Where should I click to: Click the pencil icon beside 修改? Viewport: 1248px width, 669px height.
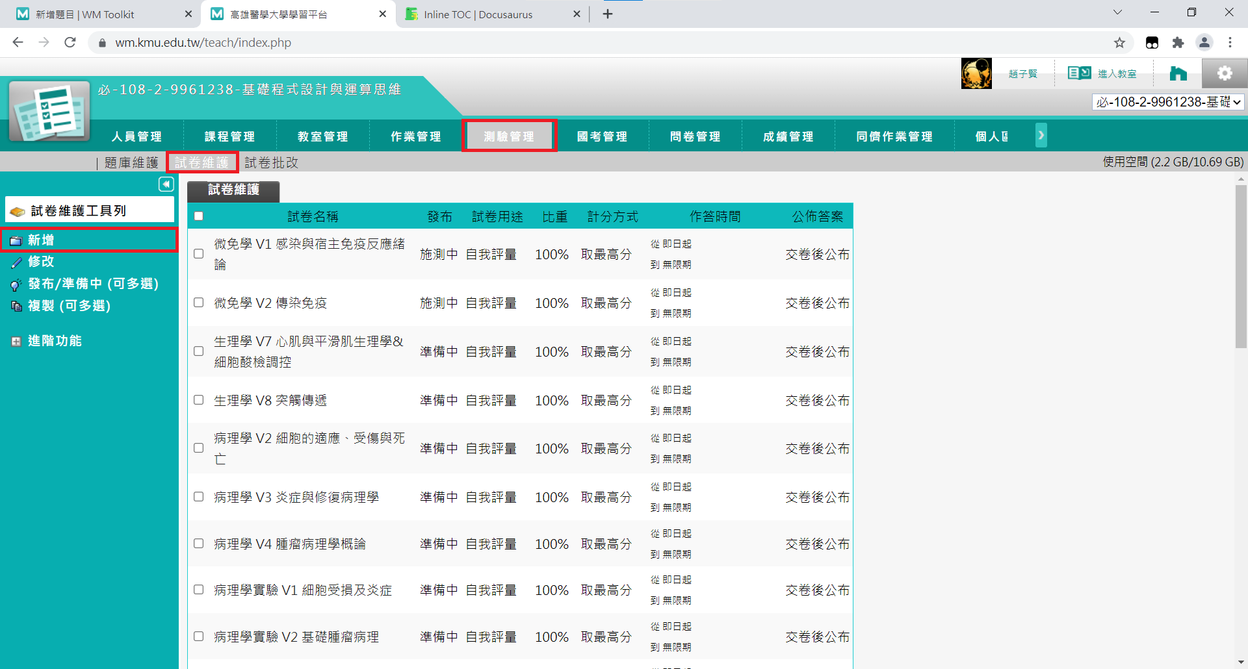16,262
